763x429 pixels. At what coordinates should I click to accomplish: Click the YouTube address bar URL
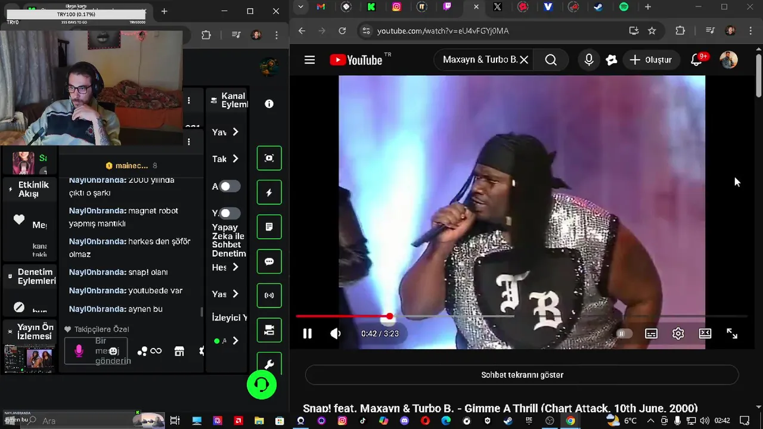443,30
